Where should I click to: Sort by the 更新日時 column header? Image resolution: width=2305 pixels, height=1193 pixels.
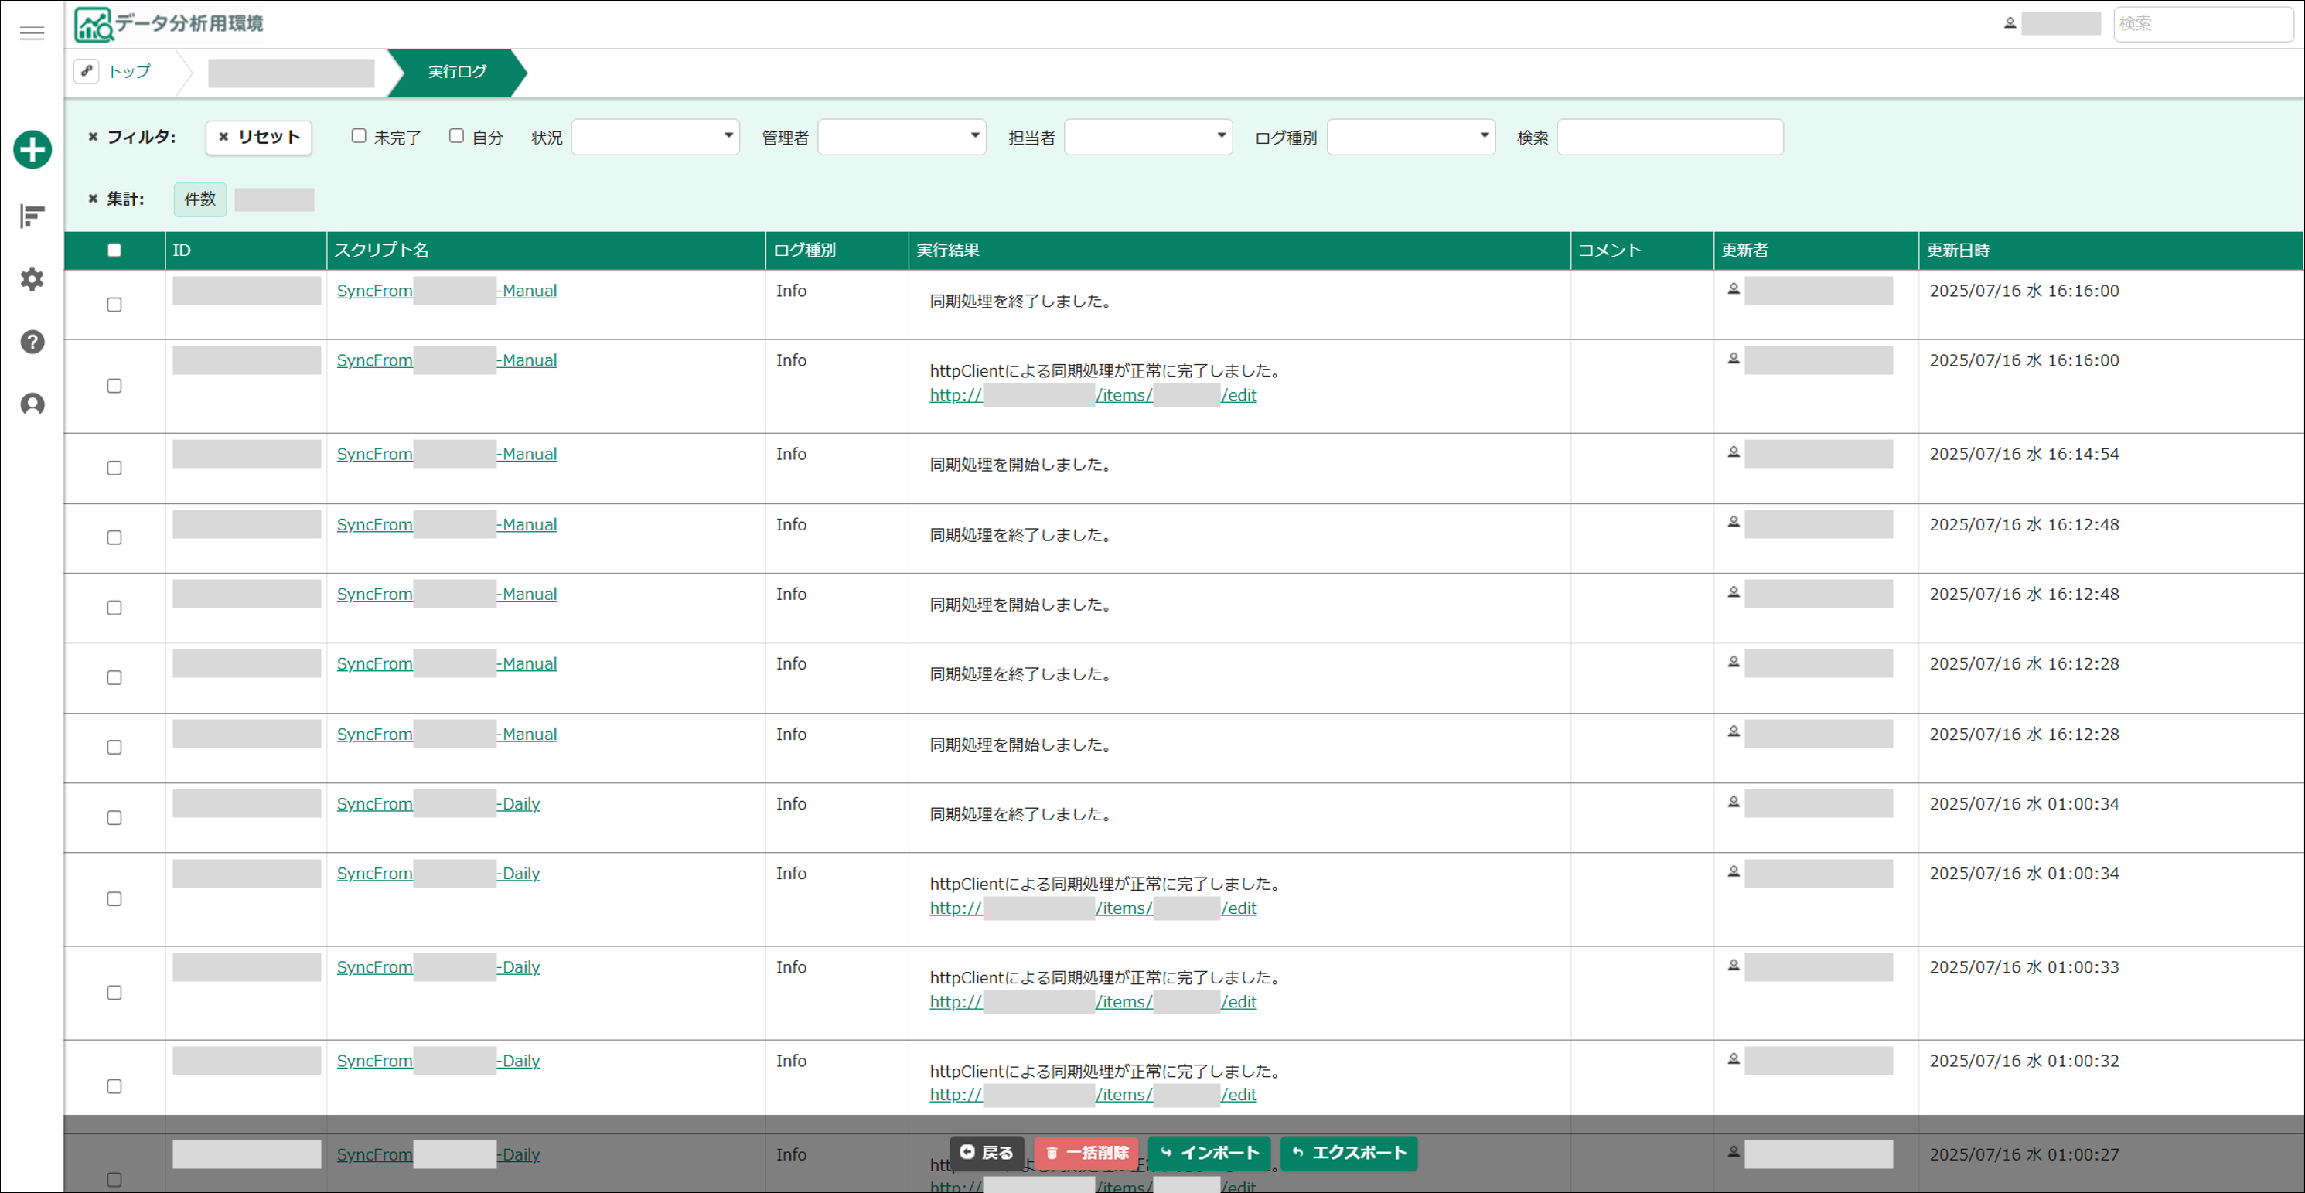click(x=1957, y=251)
